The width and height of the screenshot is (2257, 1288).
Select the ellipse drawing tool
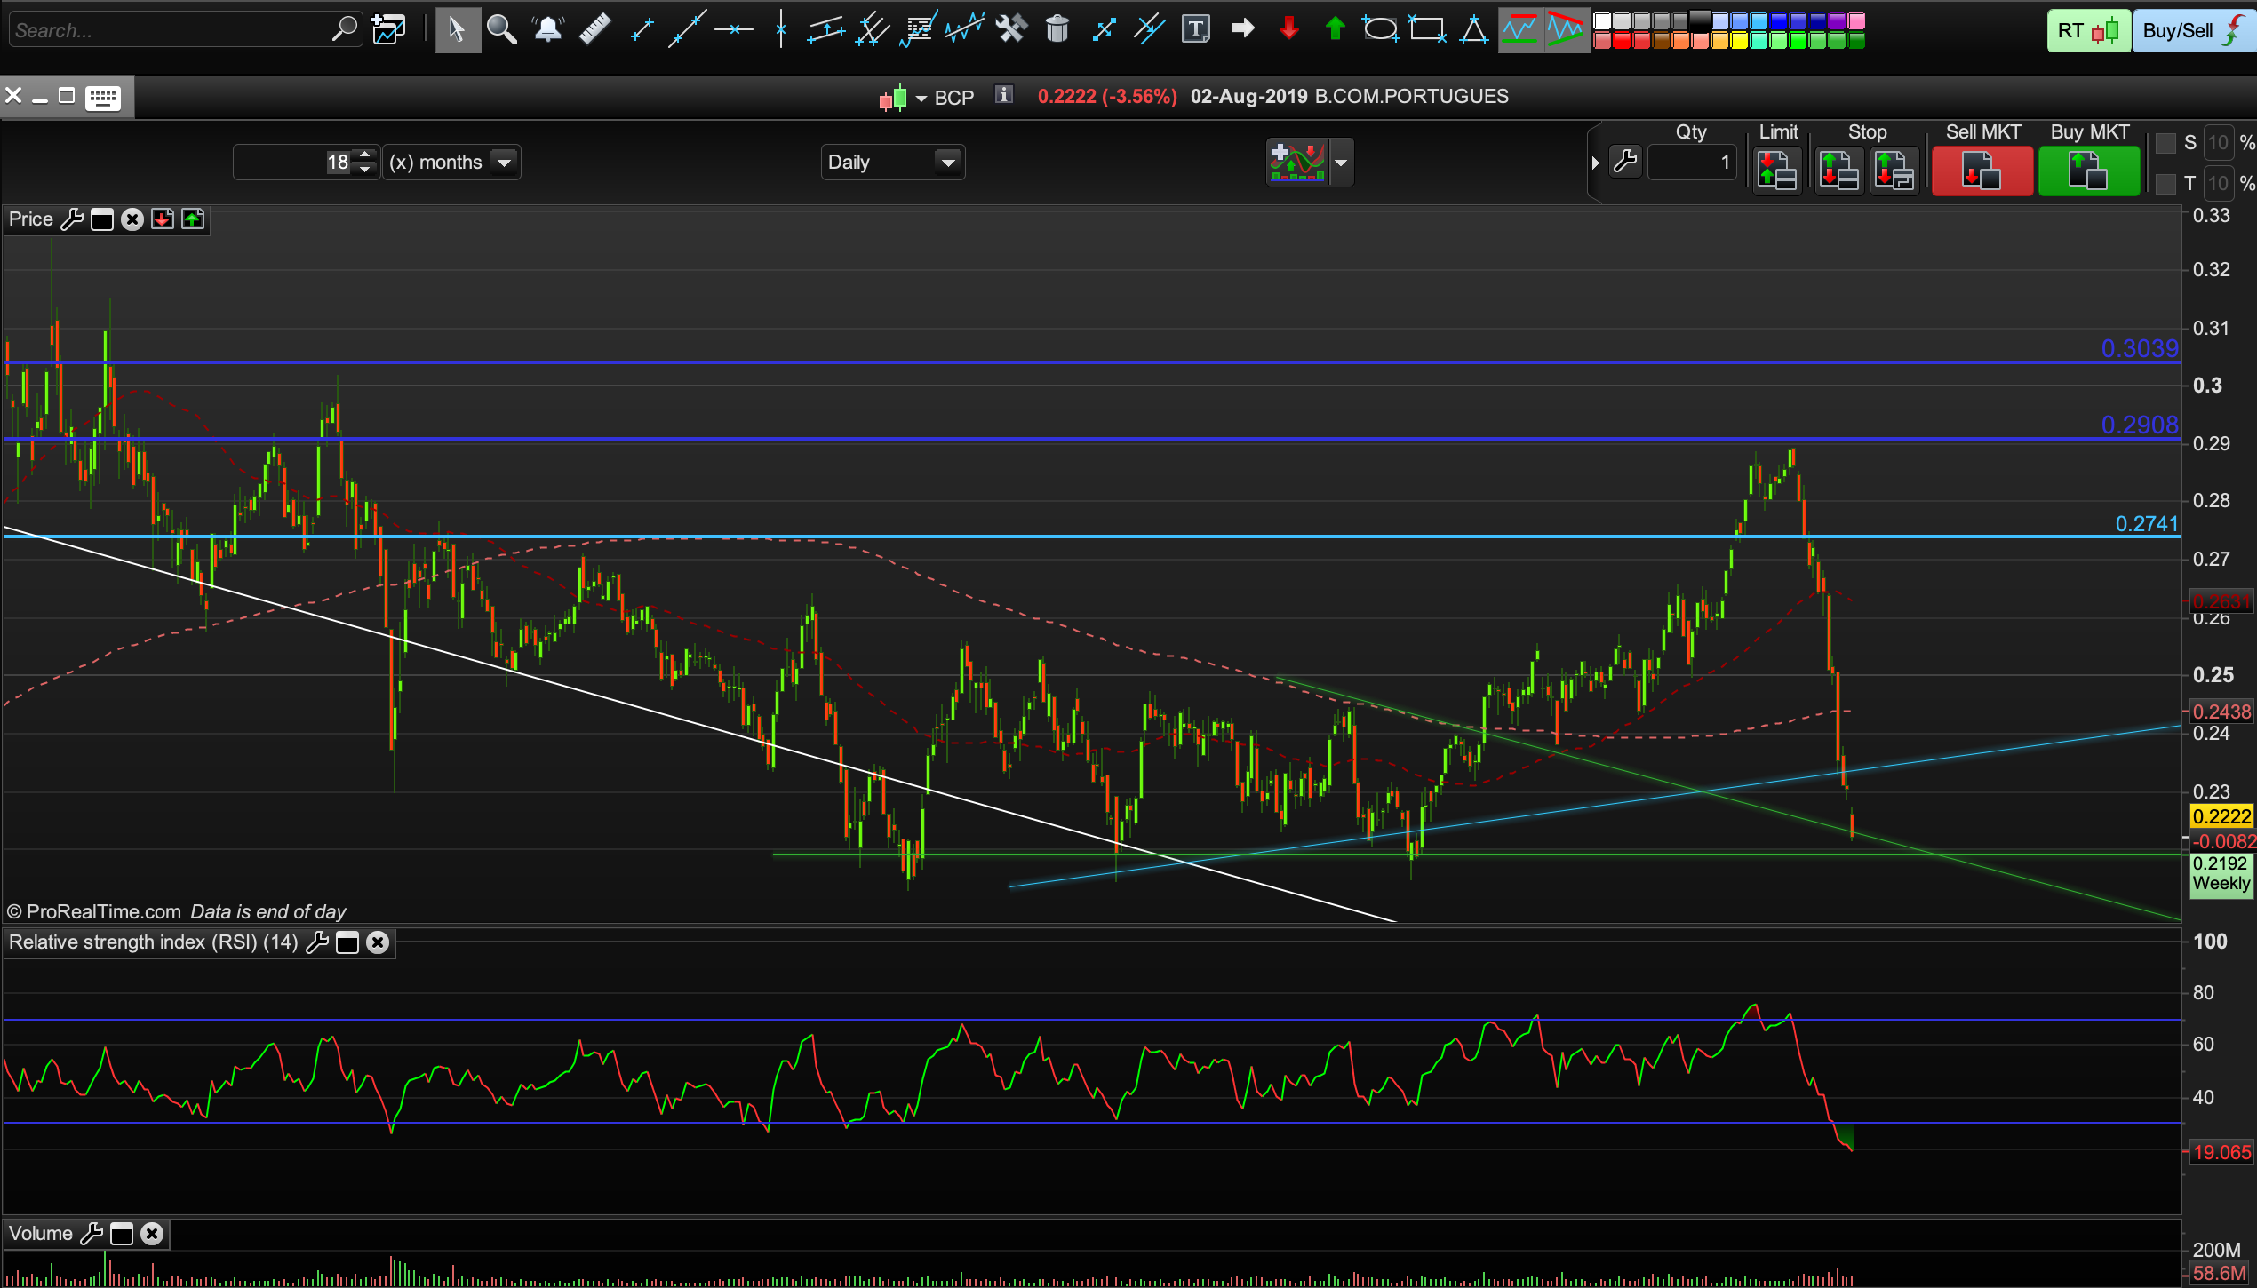pyautogui.click(x=1380, y=30)
